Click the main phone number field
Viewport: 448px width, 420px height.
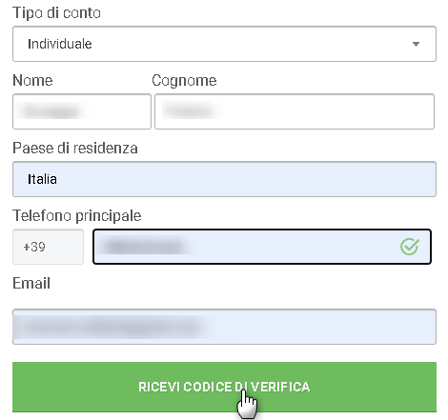pyautogui.click(x=262, y=247)
